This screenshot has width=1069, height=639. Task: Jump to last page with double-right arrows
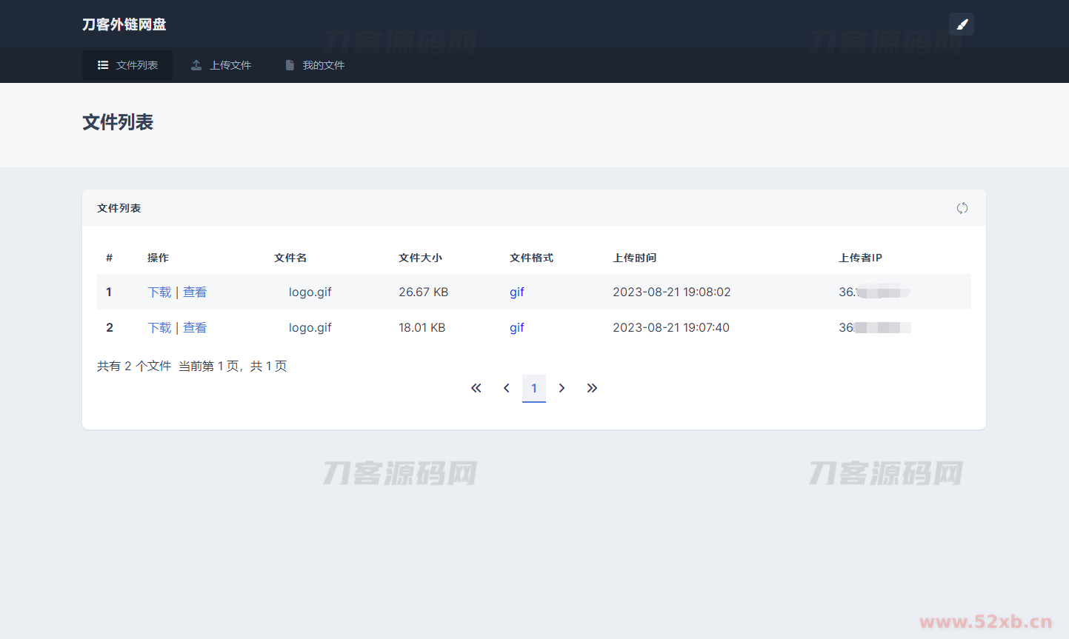coord(592,388)
